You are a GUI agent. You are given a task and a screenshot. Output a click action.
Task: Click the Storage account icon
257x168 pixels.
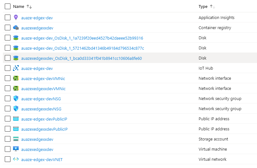tap(16, 139)
